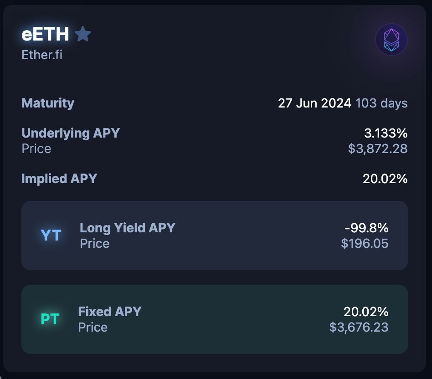Click the Implied APY label
Screen dimensions: 432x379
[59, 179]
